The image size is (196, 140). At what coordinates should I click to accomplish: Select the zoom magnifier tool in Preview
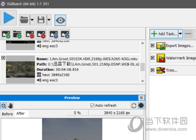coord(3,106)
